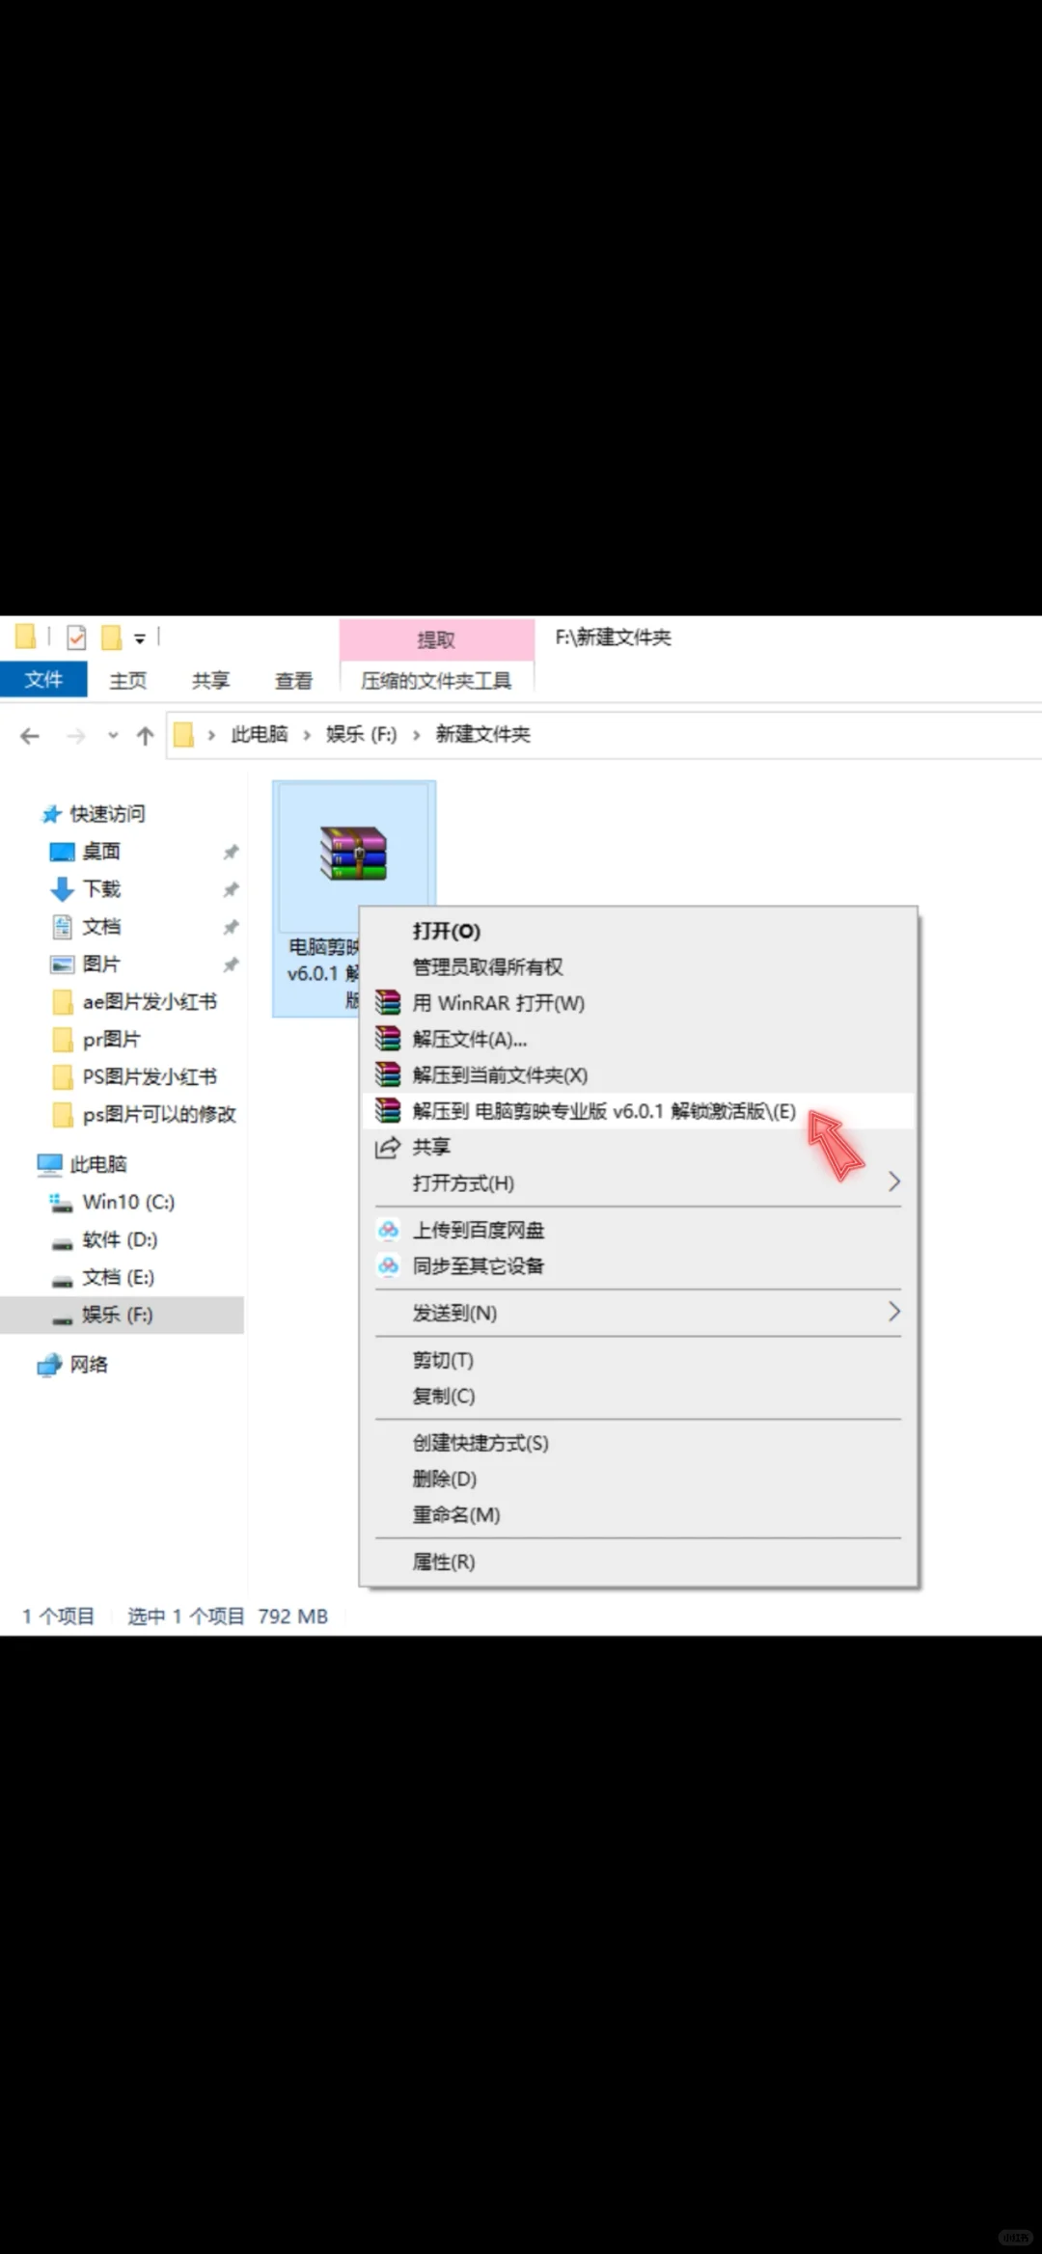This screenshot has width=1042, height=2254.
Task: Choose 创建快捷方式(S)
Action: 639,1444
